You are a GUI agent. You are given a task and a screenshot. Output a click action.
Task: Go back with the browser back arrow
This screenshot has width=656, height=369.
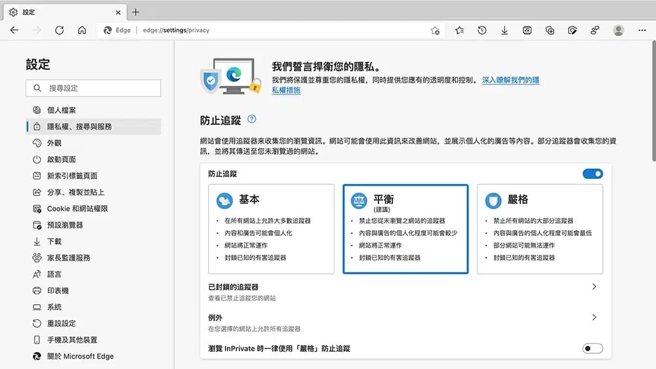pyautogui.click(x=14, y=30)
